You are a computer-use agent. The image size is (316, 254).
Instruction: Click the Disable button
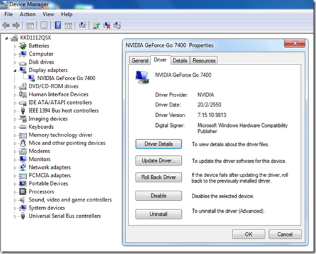pyautogui.click(x=159, y=196)
